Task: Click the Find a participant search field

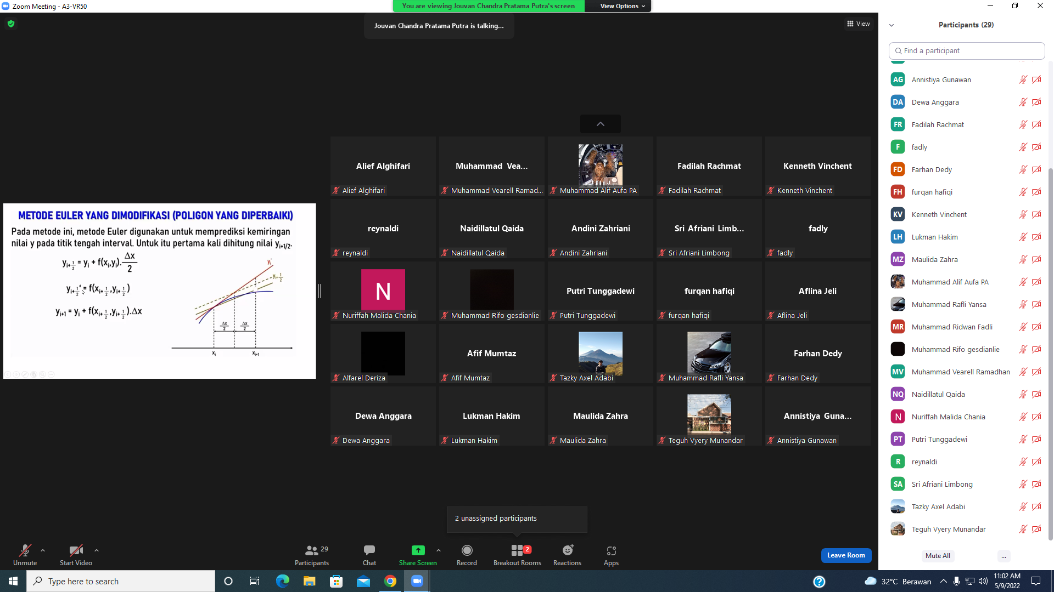Action: (x=967, y=50)
